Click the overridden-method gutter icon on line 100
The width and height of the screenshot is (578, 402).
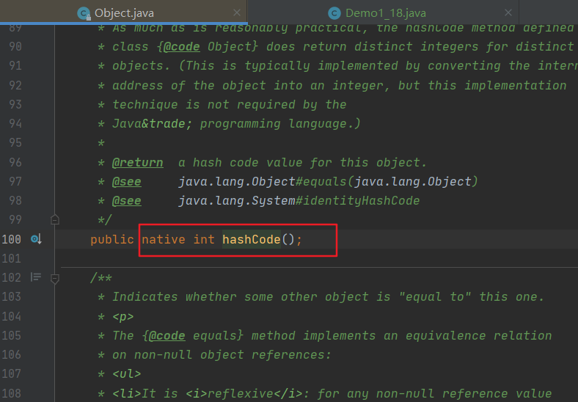click(36, 239)
